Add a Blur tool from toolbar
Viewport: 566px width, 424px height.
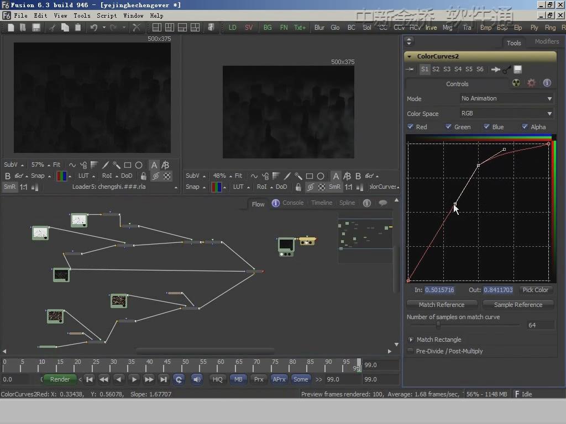pos(319,28)
